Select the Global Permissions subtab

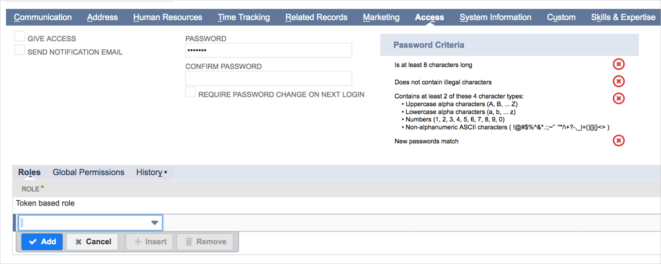88,172
